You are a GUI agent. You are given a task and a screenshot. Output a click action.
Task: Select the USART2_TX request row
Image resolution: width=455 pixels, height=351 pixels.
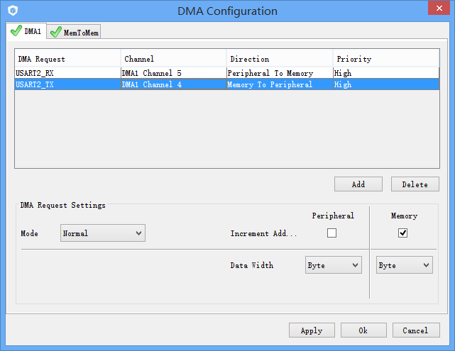pos(67,84)
